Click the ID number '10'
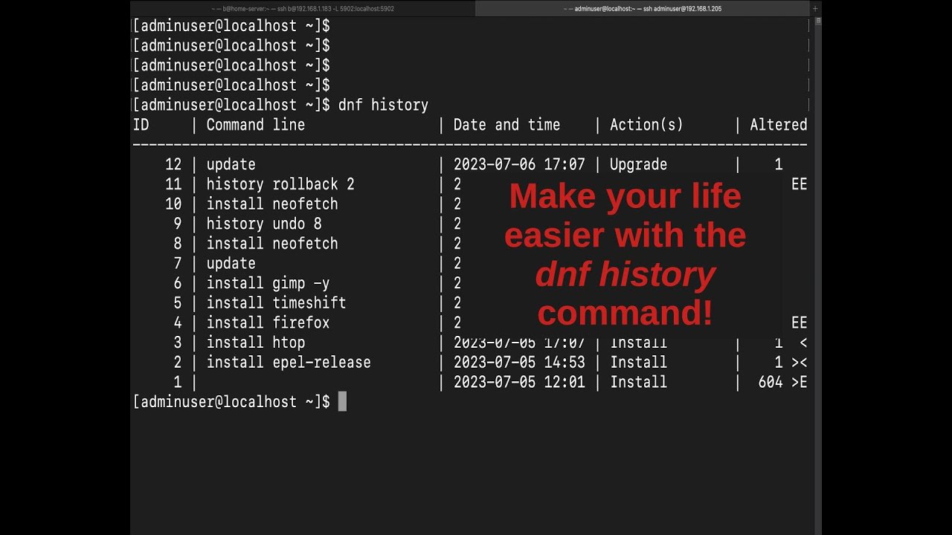The height and width of the screenshot is (535, 952). (173, 204)
